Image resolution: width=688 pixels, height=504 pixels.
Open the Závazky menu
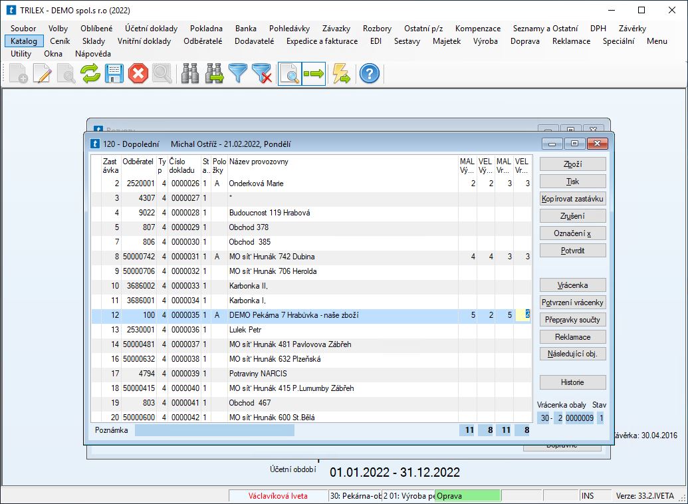pyautogui.click(x=336, y=29)
